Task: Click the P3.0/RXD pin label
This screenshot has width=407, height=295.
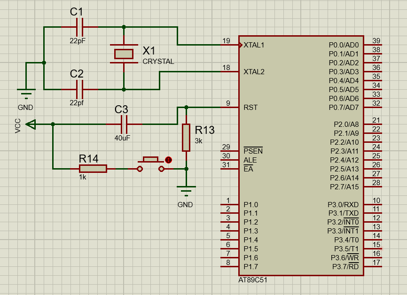Action: 343,205
